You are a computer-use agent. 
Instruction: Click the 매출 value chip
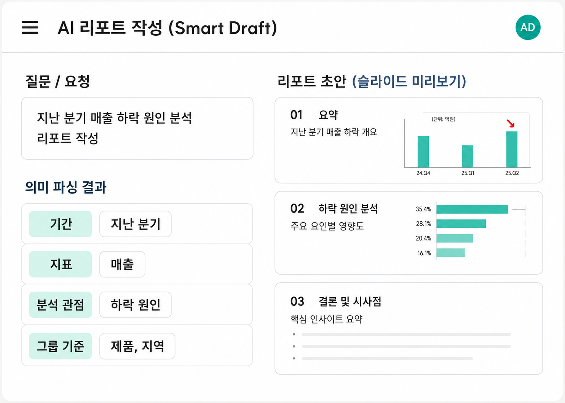click(x=122, y=264)
